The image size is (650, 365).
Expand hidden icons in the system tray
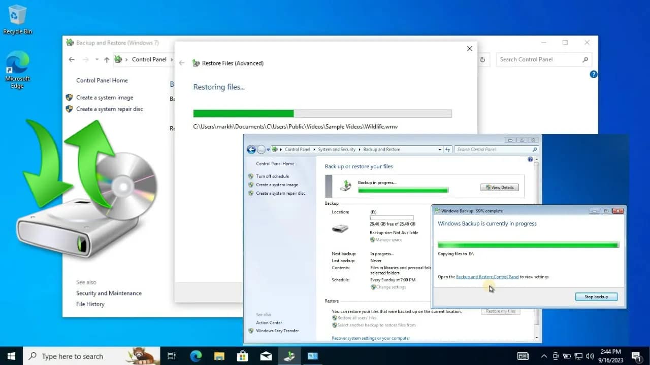coord(543,356)
